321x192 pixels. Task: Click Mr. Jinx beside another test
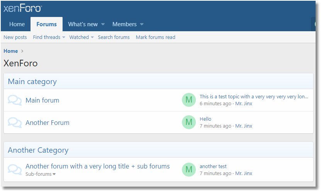tap(244, 173)
